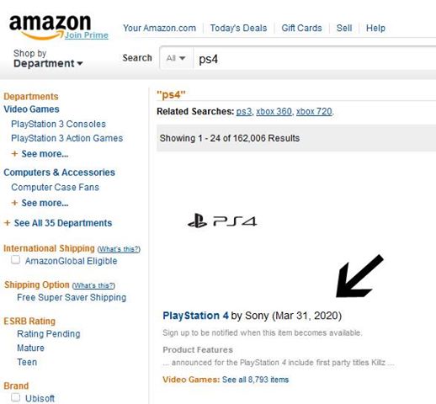Click plus icon under Video Games See more
The image size is (436, 404).
[x=14, y=154]
